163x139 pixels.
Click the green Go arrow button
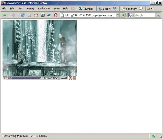pyautogui.click(x=123, y=15)
